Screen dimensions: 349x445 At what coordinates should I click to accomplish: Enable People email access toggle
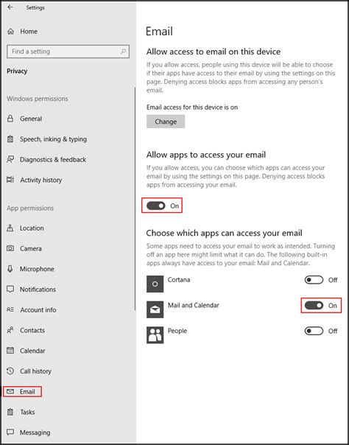click(x=314, y=331)
